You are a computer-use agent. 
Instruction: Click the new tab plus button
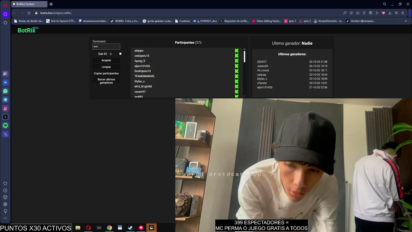51,4
